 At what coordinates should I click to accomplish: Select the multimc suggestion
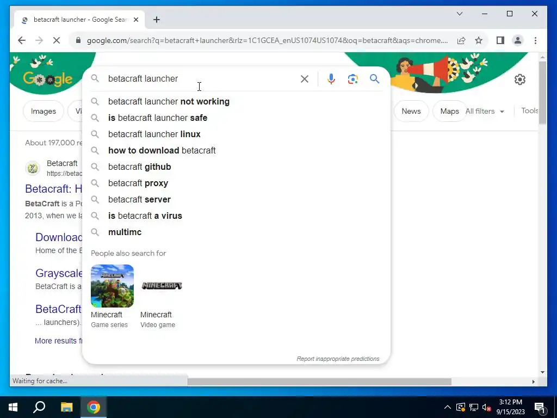point(236,232)
